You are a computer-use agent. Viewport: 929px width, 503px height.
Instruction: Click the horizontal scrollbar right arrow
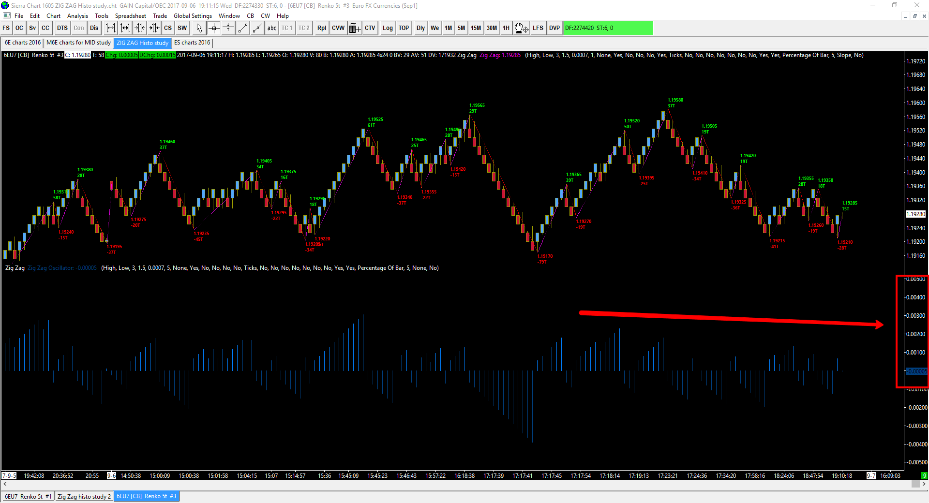pyautogui.click(x=924, y=484)
